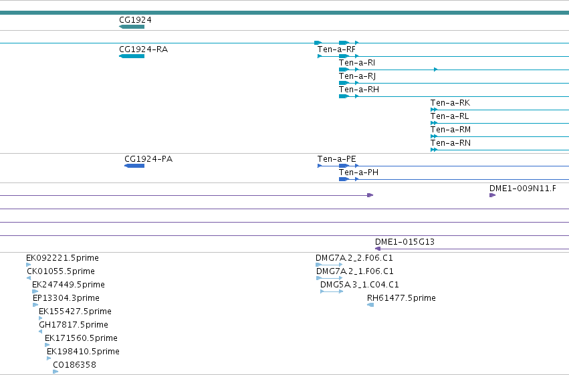Image resolution: width=569 pixels, height=375 pixels.
Task: Click the GH17817.5prime EST label
Action: tap(74, 325)
